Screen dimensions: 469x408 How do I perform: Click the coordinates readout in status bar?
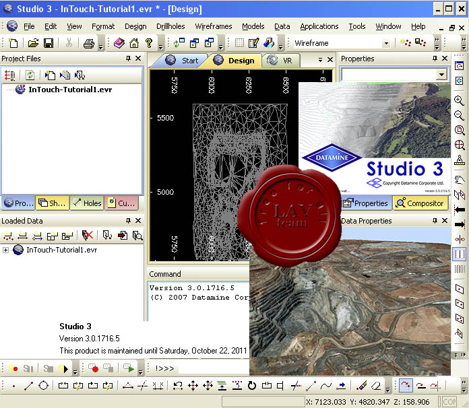(x=368, y=402)
